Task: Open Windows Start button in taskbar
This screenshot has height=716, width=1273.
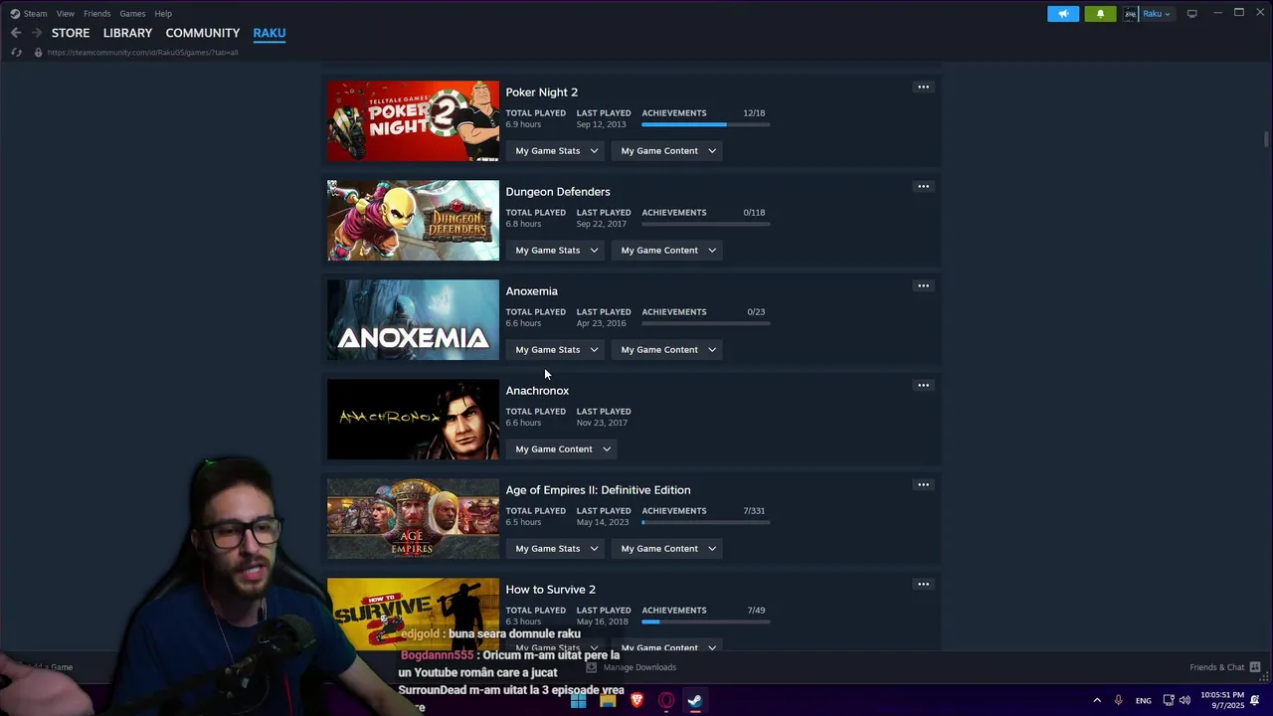Action: pos(578,700)
